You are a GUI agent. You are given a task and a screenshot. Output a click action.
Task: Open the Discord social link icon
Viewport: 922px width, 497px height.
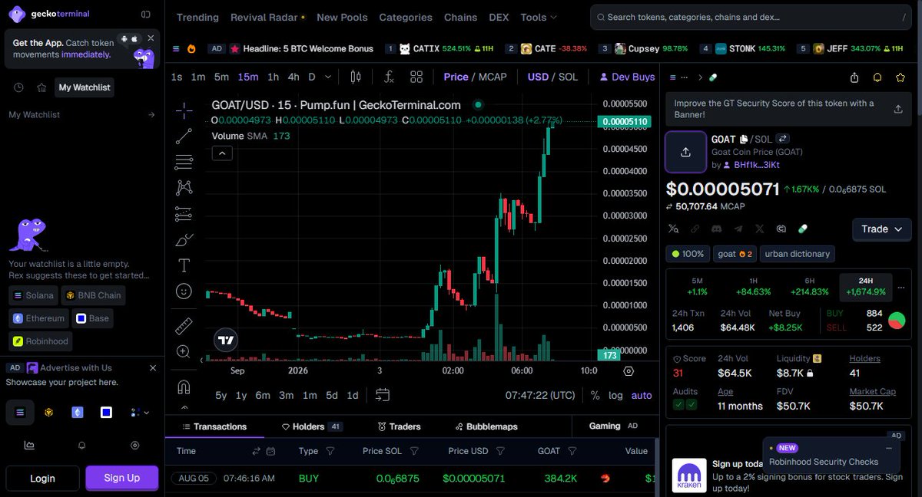pyautogui.click(x=717, y=229)
